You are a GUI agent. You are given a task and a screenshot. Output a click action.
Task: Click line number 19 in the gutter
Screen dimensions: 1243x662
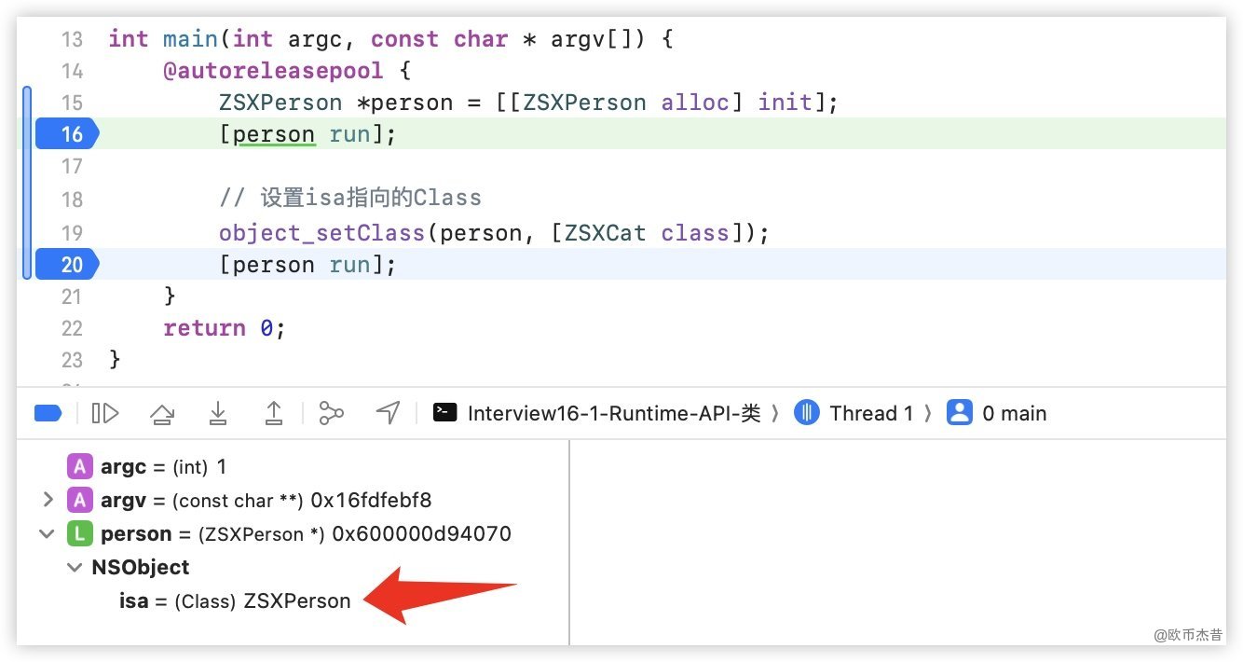tap(72, 232)
